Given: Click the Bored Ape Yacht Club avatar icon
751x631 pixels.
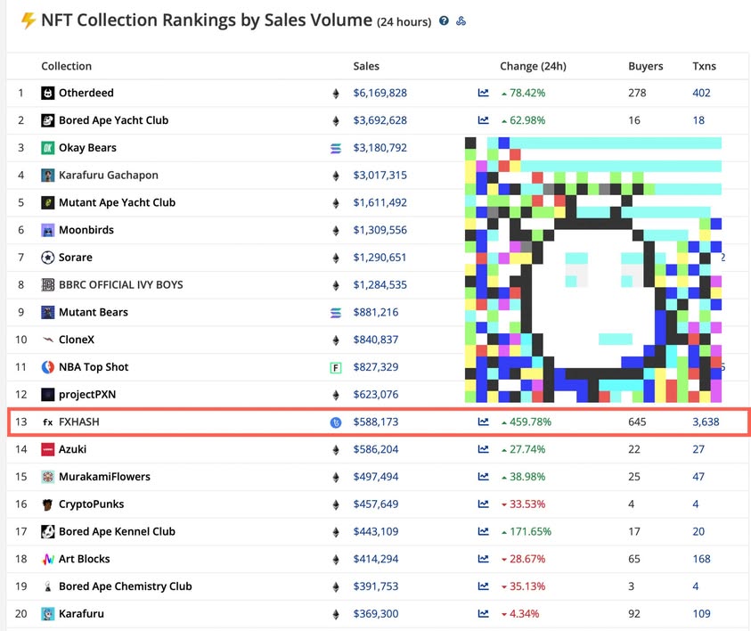Looking at the screenshot, I should (48, 120).
